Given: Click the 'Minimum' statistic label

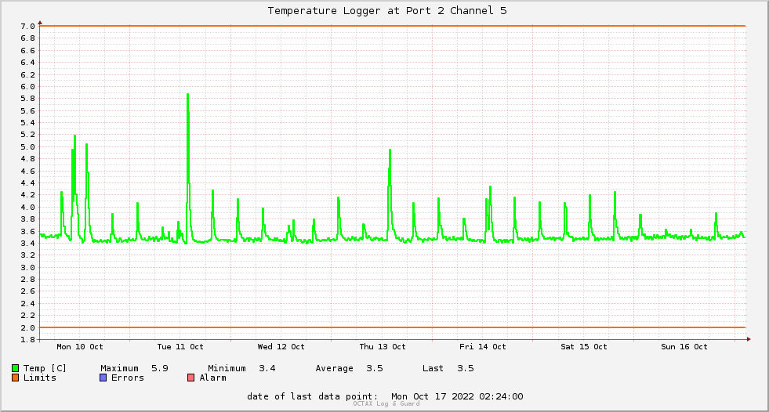Looking at the screenshot, I should (227, 368).
